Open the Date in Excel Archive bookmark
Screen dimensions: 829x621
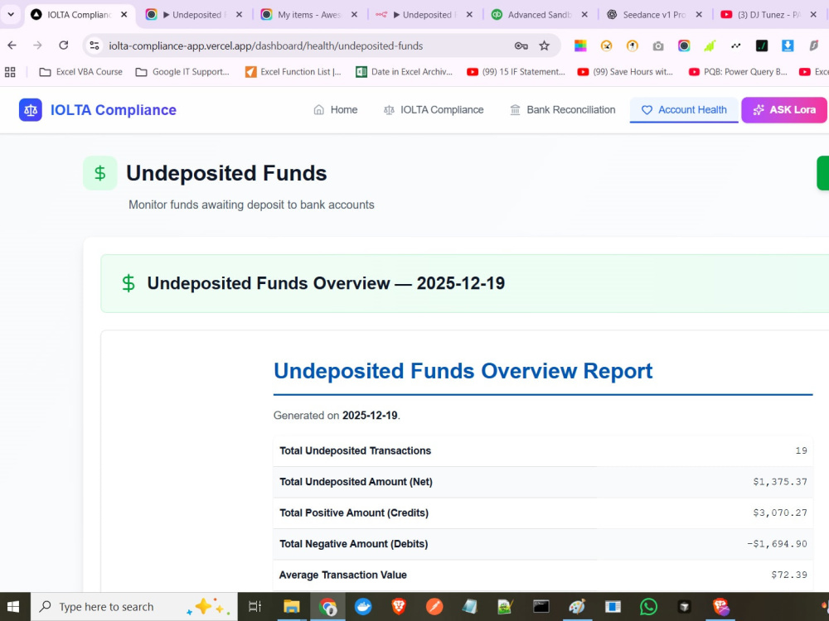click(x=405, y=72)
